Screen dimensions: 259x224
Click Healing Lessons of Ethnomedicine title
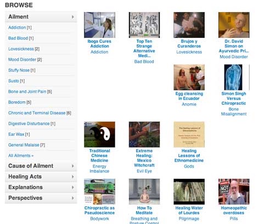(x=189, y=155)
